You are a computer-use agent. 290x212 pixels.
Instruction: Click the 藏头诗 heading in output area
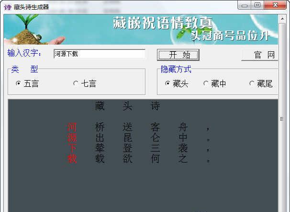coord(127,106)
